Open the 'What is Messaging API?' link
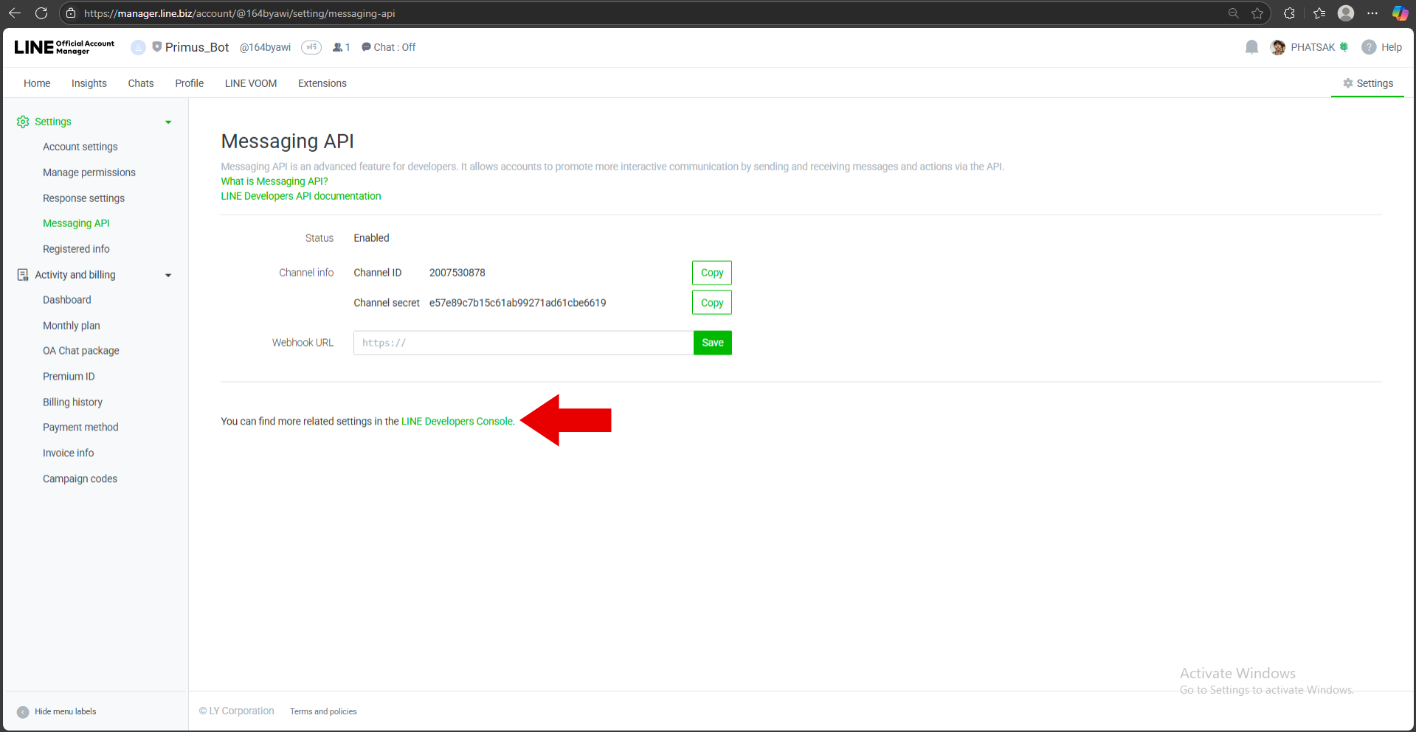The height and width of the screenshot is (732, 1416). pyautogui.click(x=274, y=181)
